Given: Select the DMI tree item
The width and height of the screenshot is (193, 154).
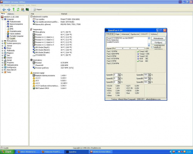Looking at the screenshot, I should click(x=11, y=27).
